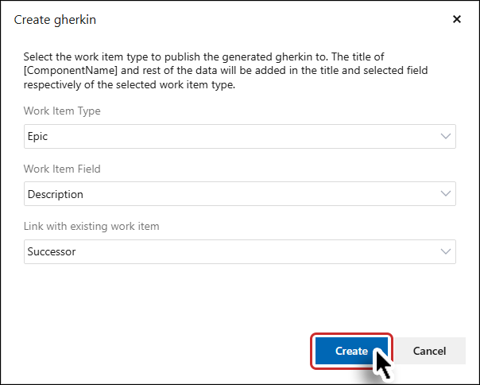Select the Successor value text
This screenshot has height=385, width=480.
52,251
